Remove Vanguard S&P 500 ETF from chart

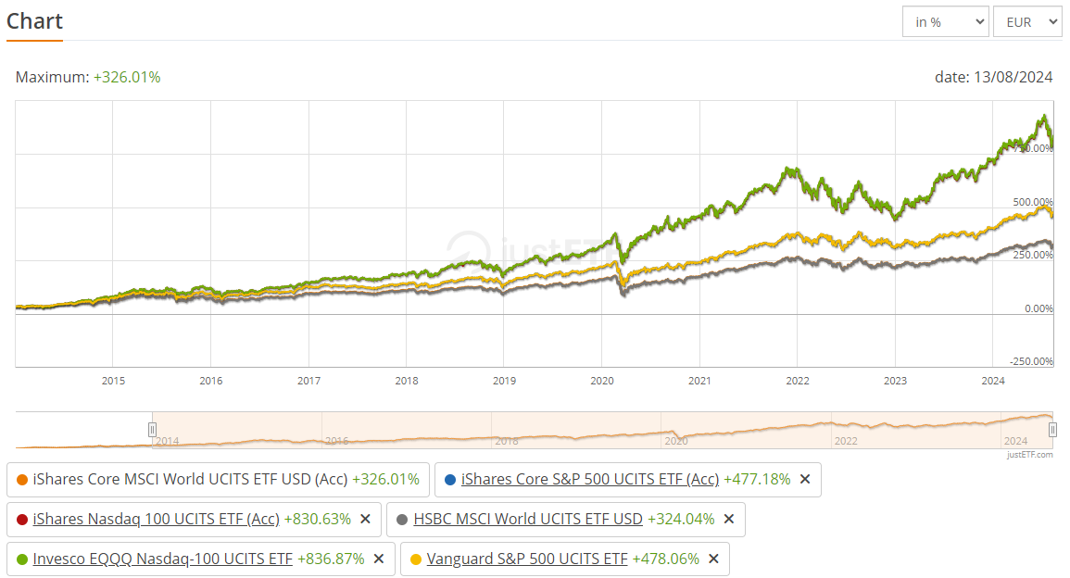(x=713, y=559)
